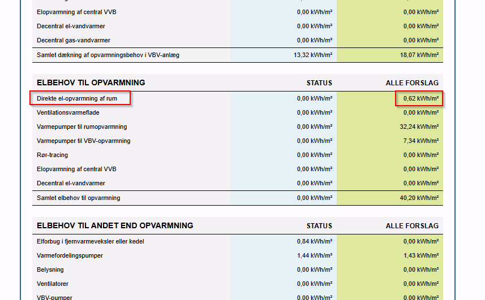Viewport: 485px width, 300px height.
Task: Select the 40,20 kWh/m² total value
Action: pos(419,198)
